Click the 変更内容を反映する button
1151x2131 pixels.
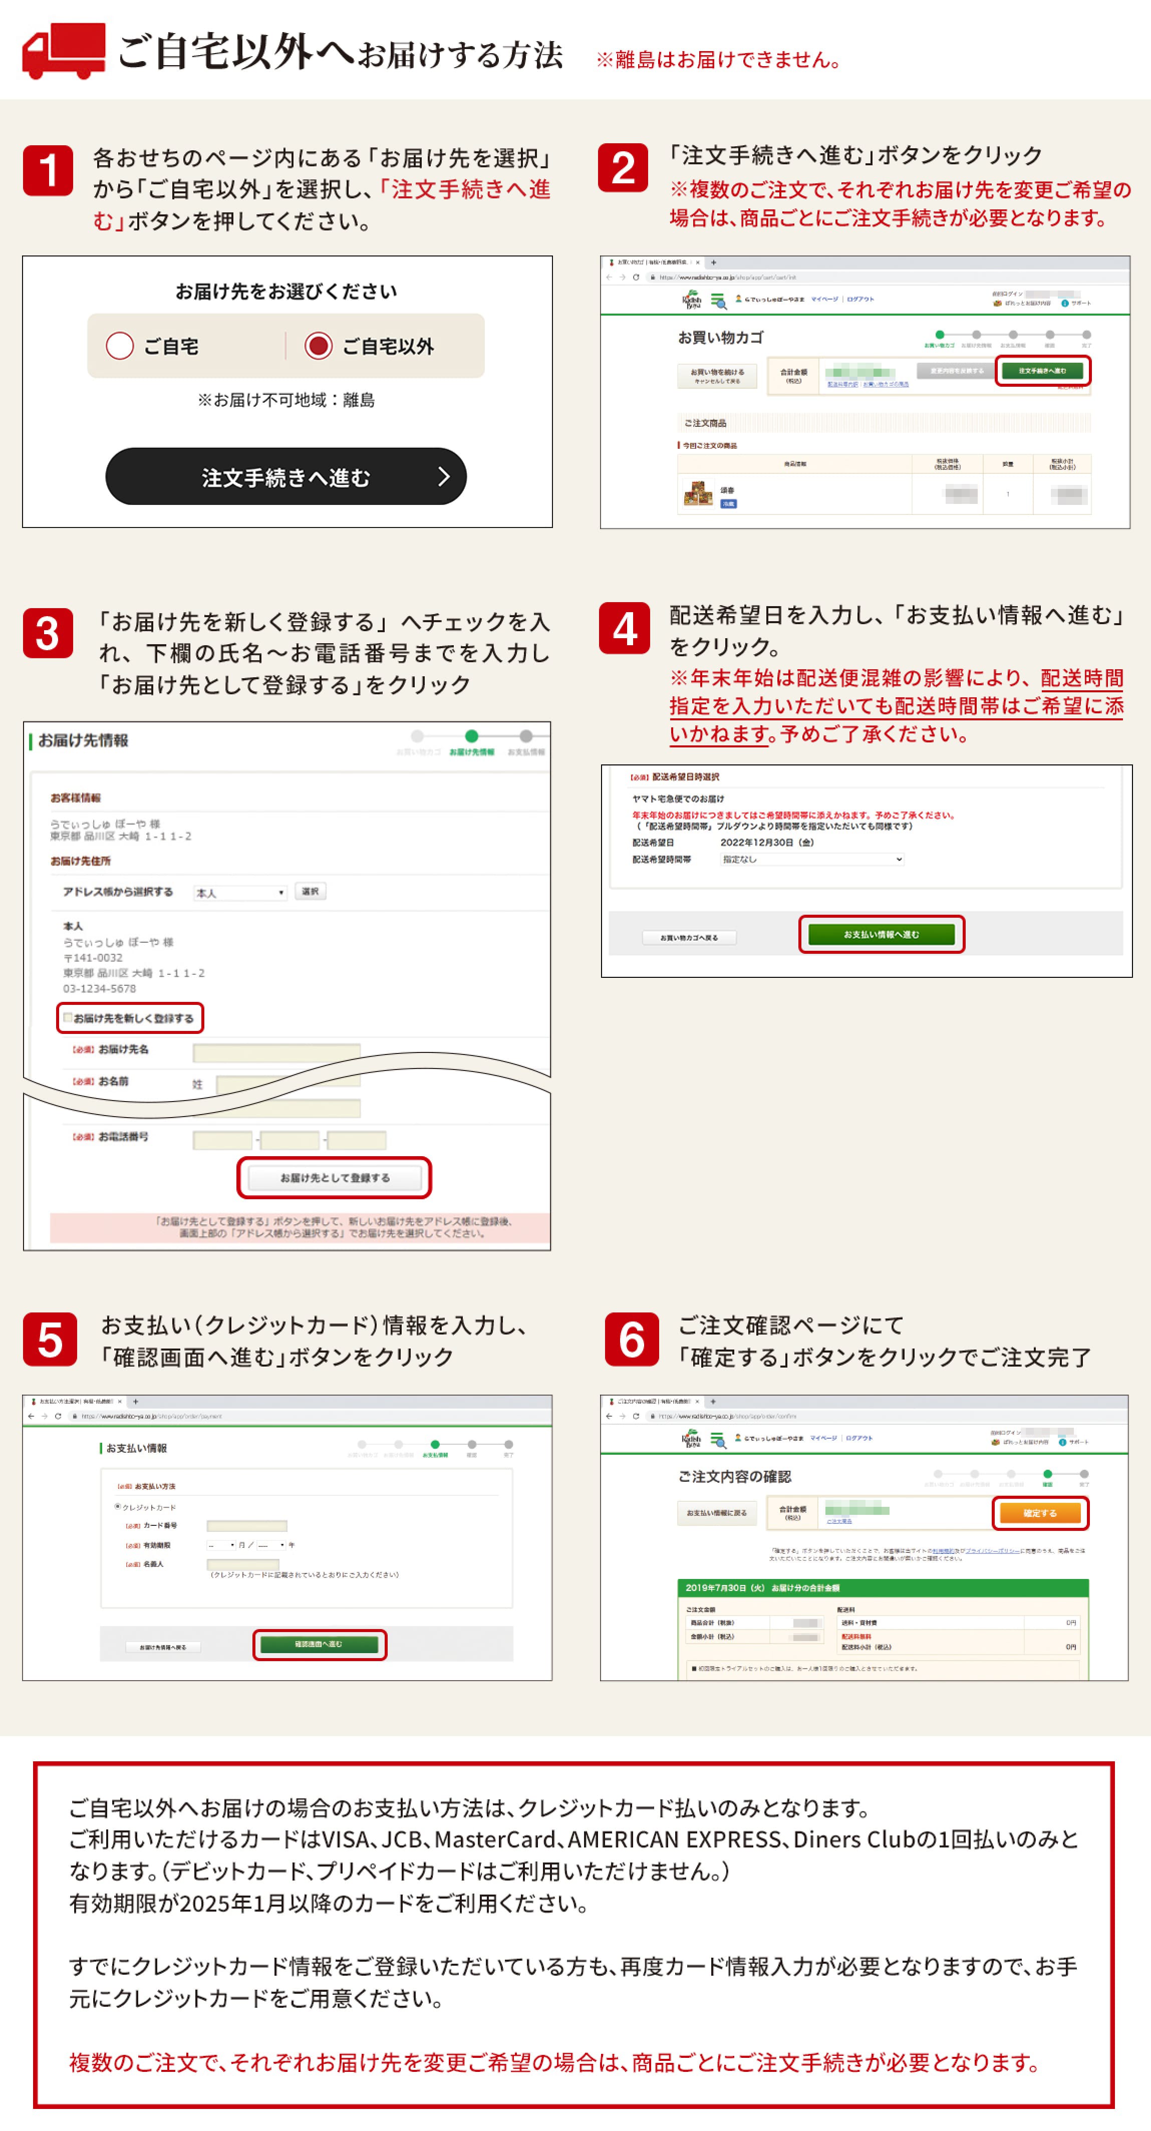pyautogui.click(x=956, y=371)
